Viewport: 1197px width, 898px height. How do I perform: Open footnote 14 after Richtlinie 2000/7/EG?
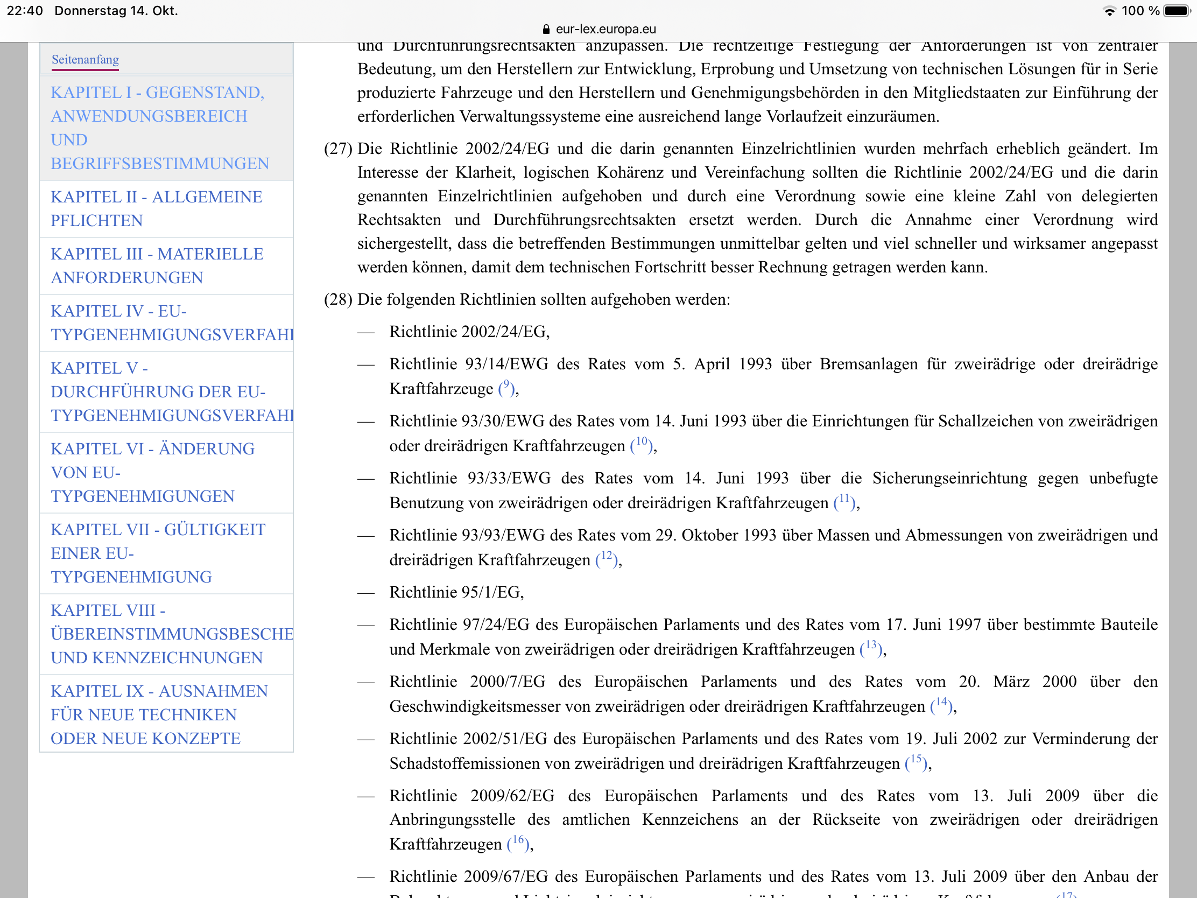[941, 705]
